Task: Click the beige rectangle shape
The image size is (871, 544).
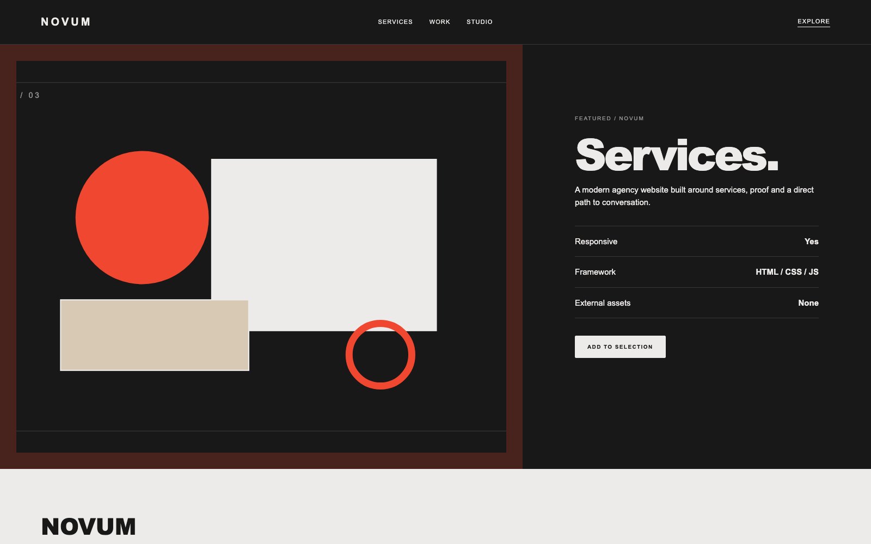Action: pos(155,335)
